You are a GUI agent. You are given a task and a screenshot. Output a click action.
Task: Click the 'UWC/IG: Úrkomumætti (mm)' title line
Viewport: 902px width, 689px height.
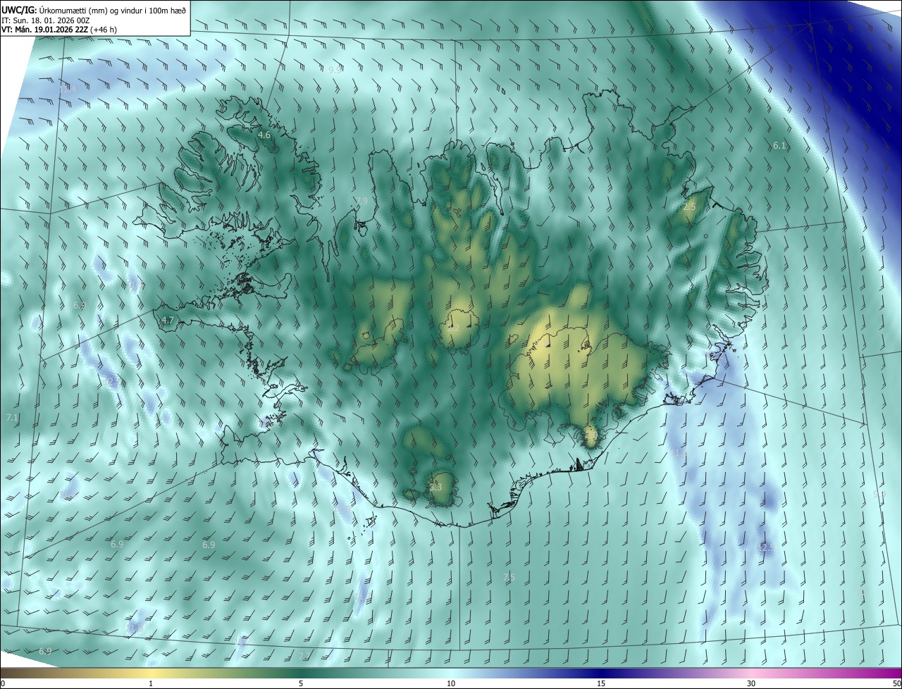click(94, 10)
